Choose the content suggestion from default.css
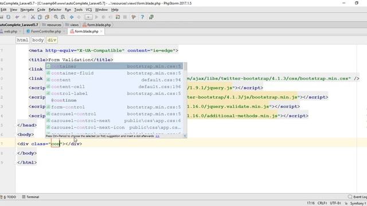This screenshot has height=206, width=367. pyautogui.click(x=114, y=80)
